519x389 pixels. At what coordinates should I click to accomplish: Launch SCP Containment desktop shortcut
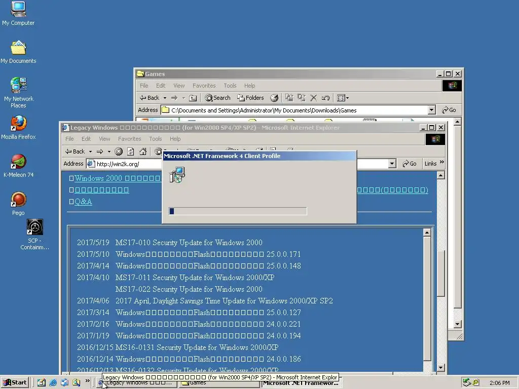click(x=34, y=234)
